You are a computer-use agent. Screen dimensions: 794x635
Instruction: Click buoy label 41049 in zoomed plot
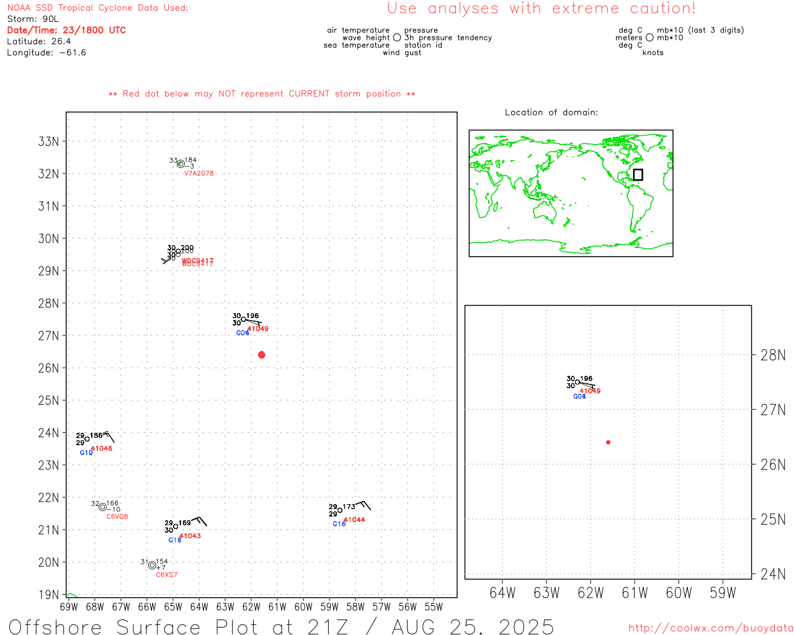[x=590, y=391]
